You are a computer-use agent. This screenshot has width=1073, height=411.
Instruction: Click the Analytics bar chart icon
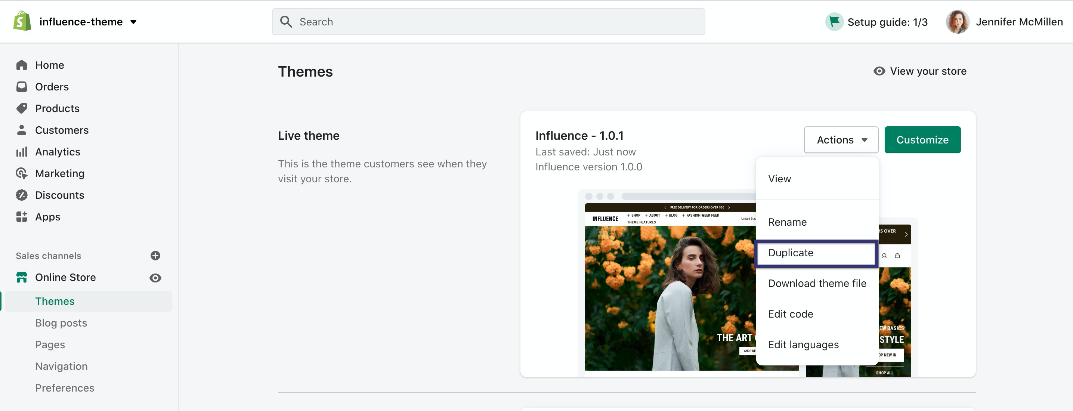[22, 152]
